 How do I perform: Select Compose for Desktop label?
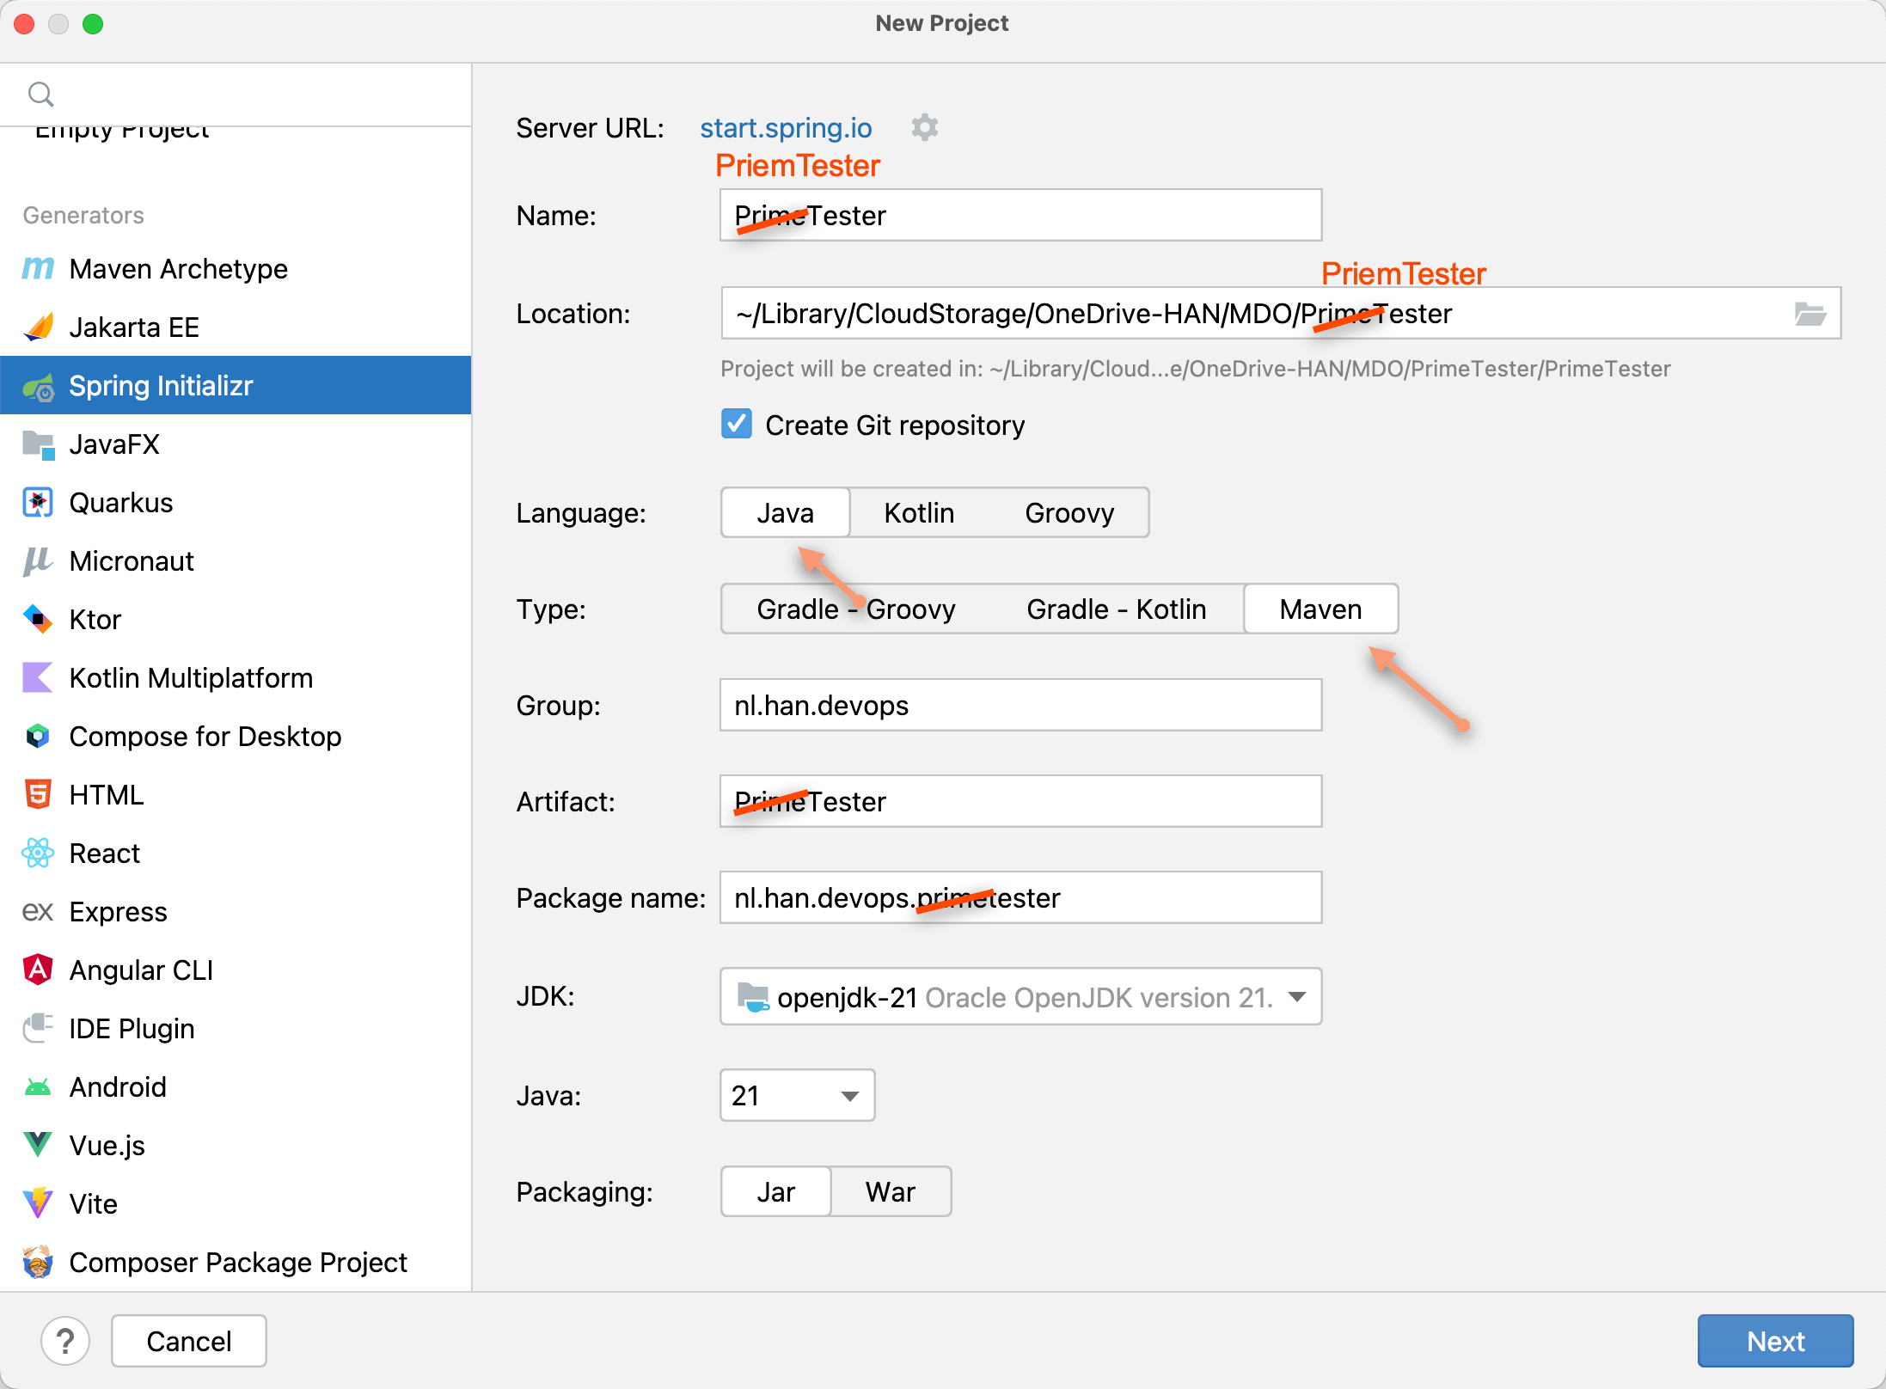coord(205,737)
